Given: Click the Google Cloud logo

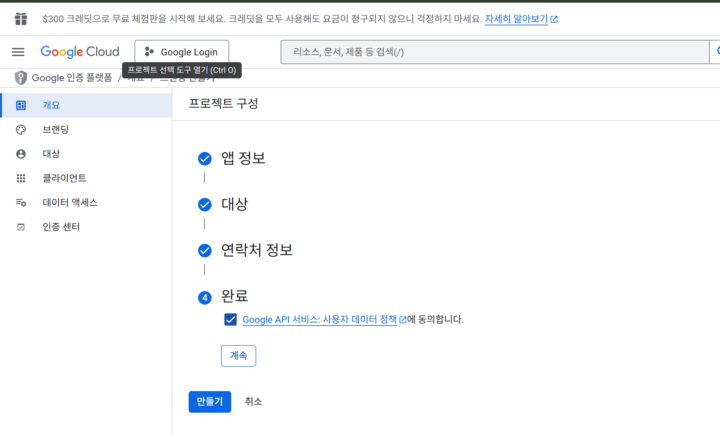Looking at the screenshot, I should pos(80,52).
